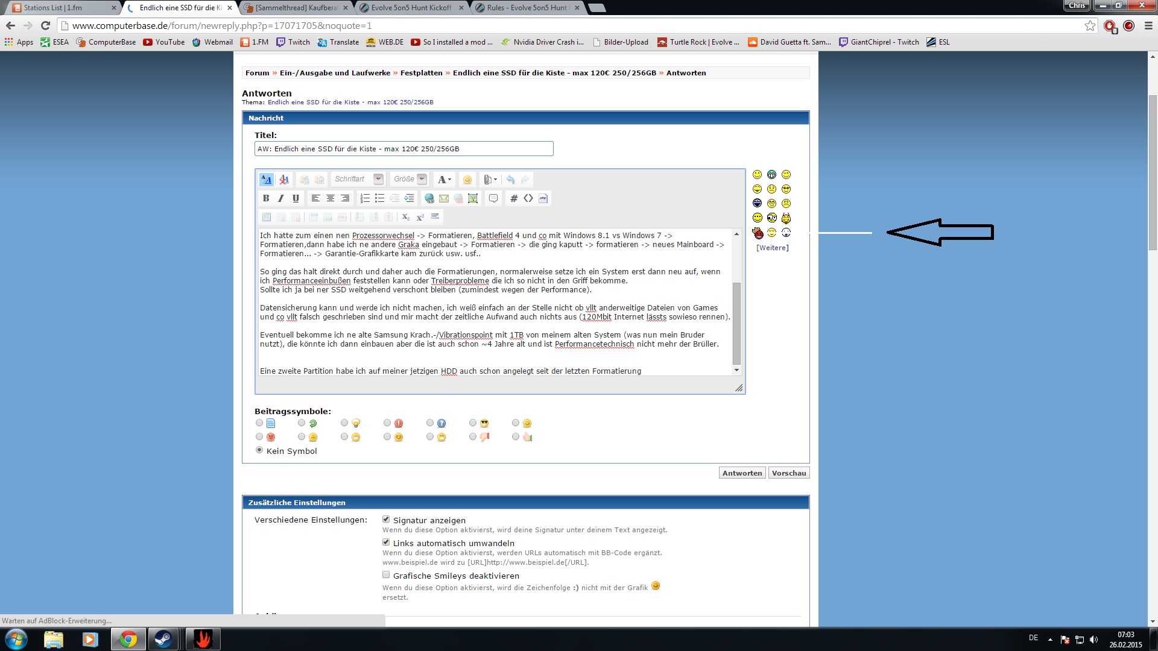
Task: Click the underline formatting icon
Action: [296, 198]
